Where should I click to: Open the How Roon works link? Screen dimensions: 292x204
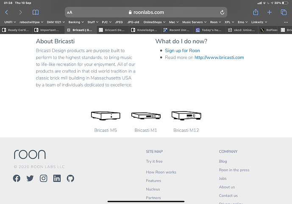coord(161,172)
